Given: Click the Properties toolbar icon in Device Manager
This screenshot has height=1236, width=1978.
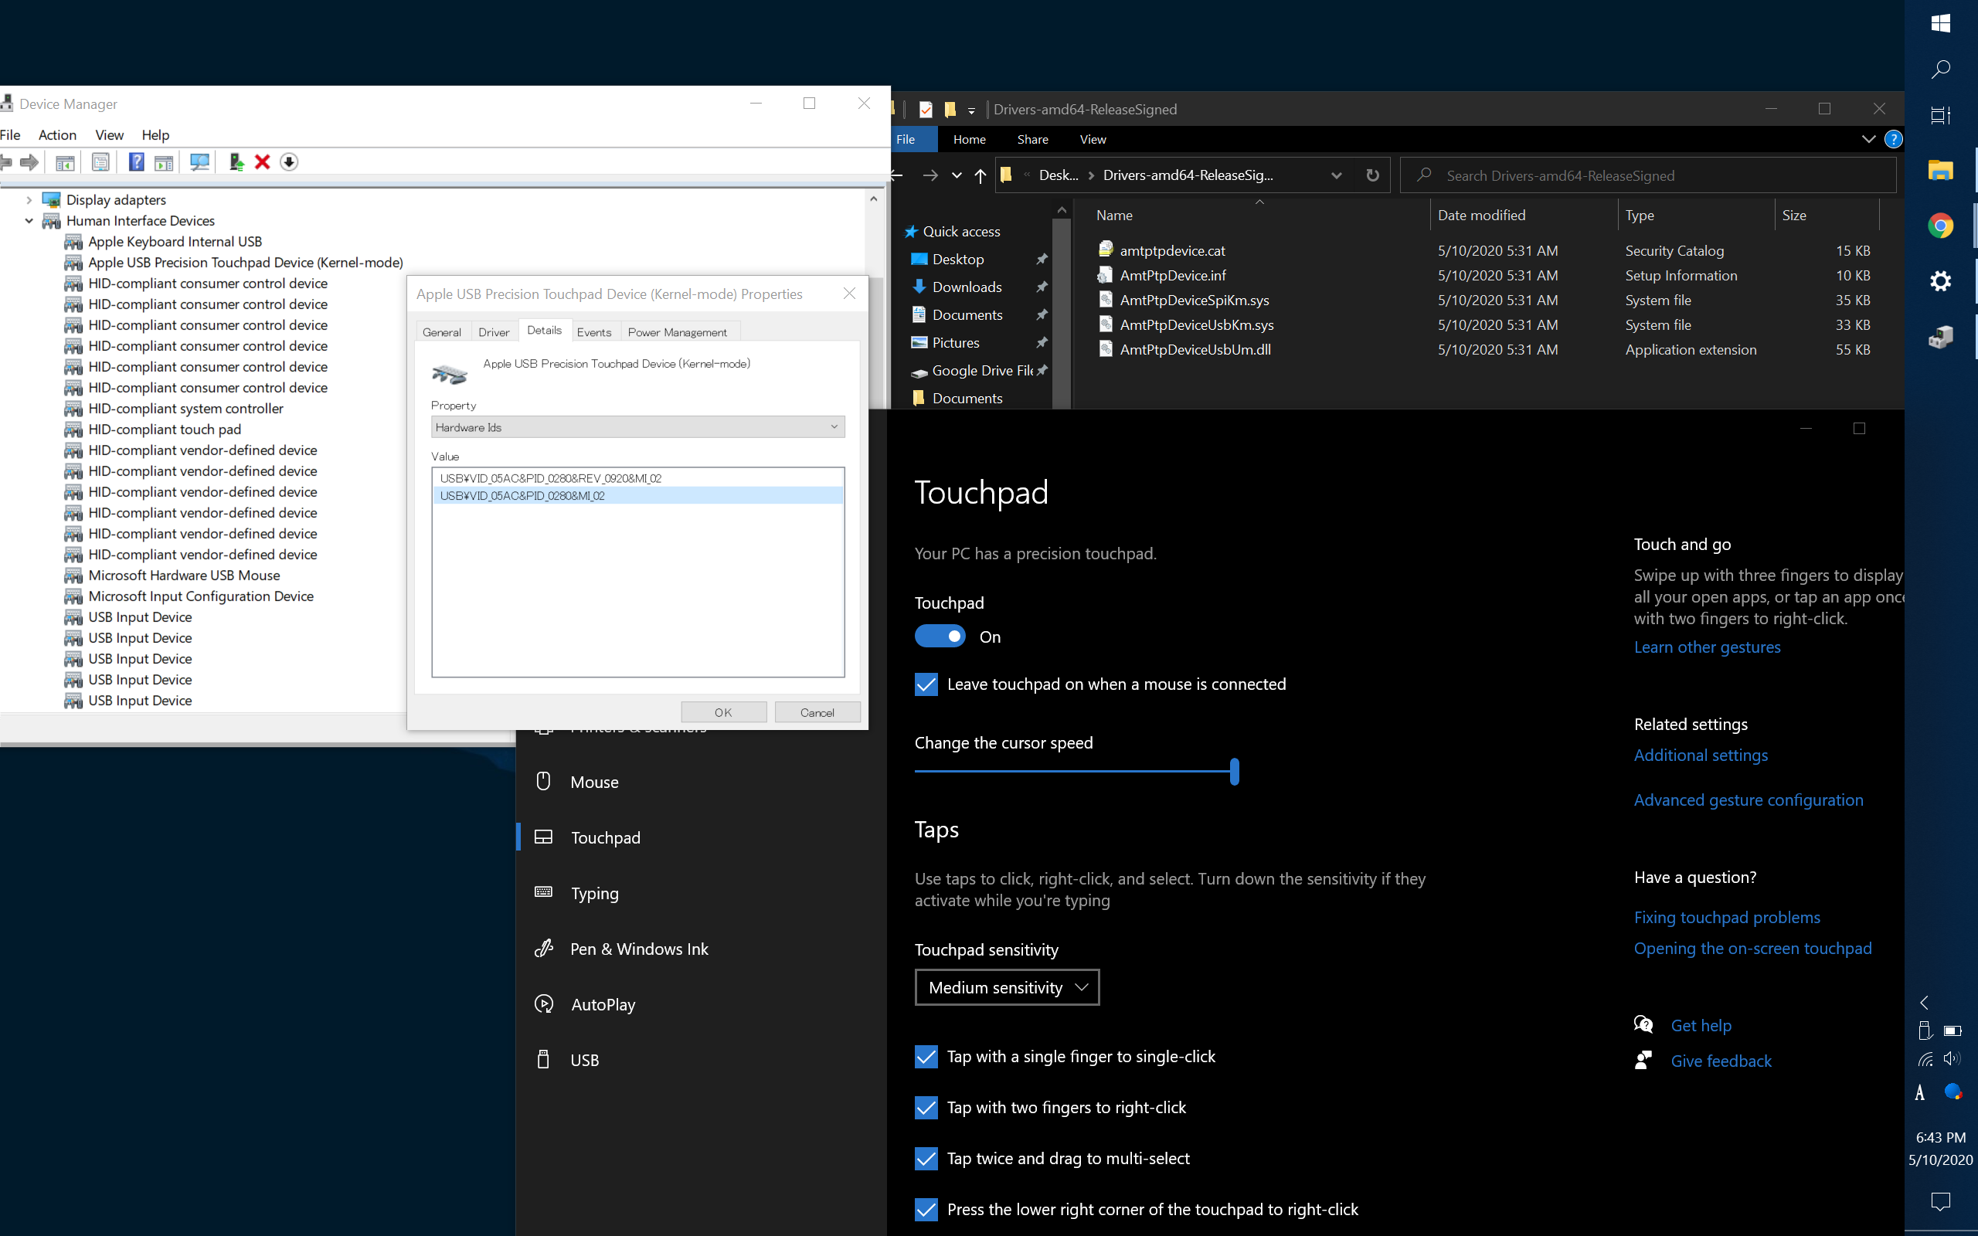Looking at the screenshot, I should [x=100, y=162].
